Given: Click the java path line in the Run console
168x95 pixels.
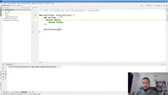Looking at the screenshot, I should coord(34,67).
